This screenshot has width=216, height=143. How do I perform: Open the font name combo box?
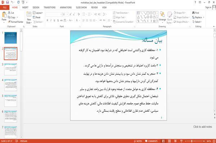pyautogui.click(x=54, y=14)
